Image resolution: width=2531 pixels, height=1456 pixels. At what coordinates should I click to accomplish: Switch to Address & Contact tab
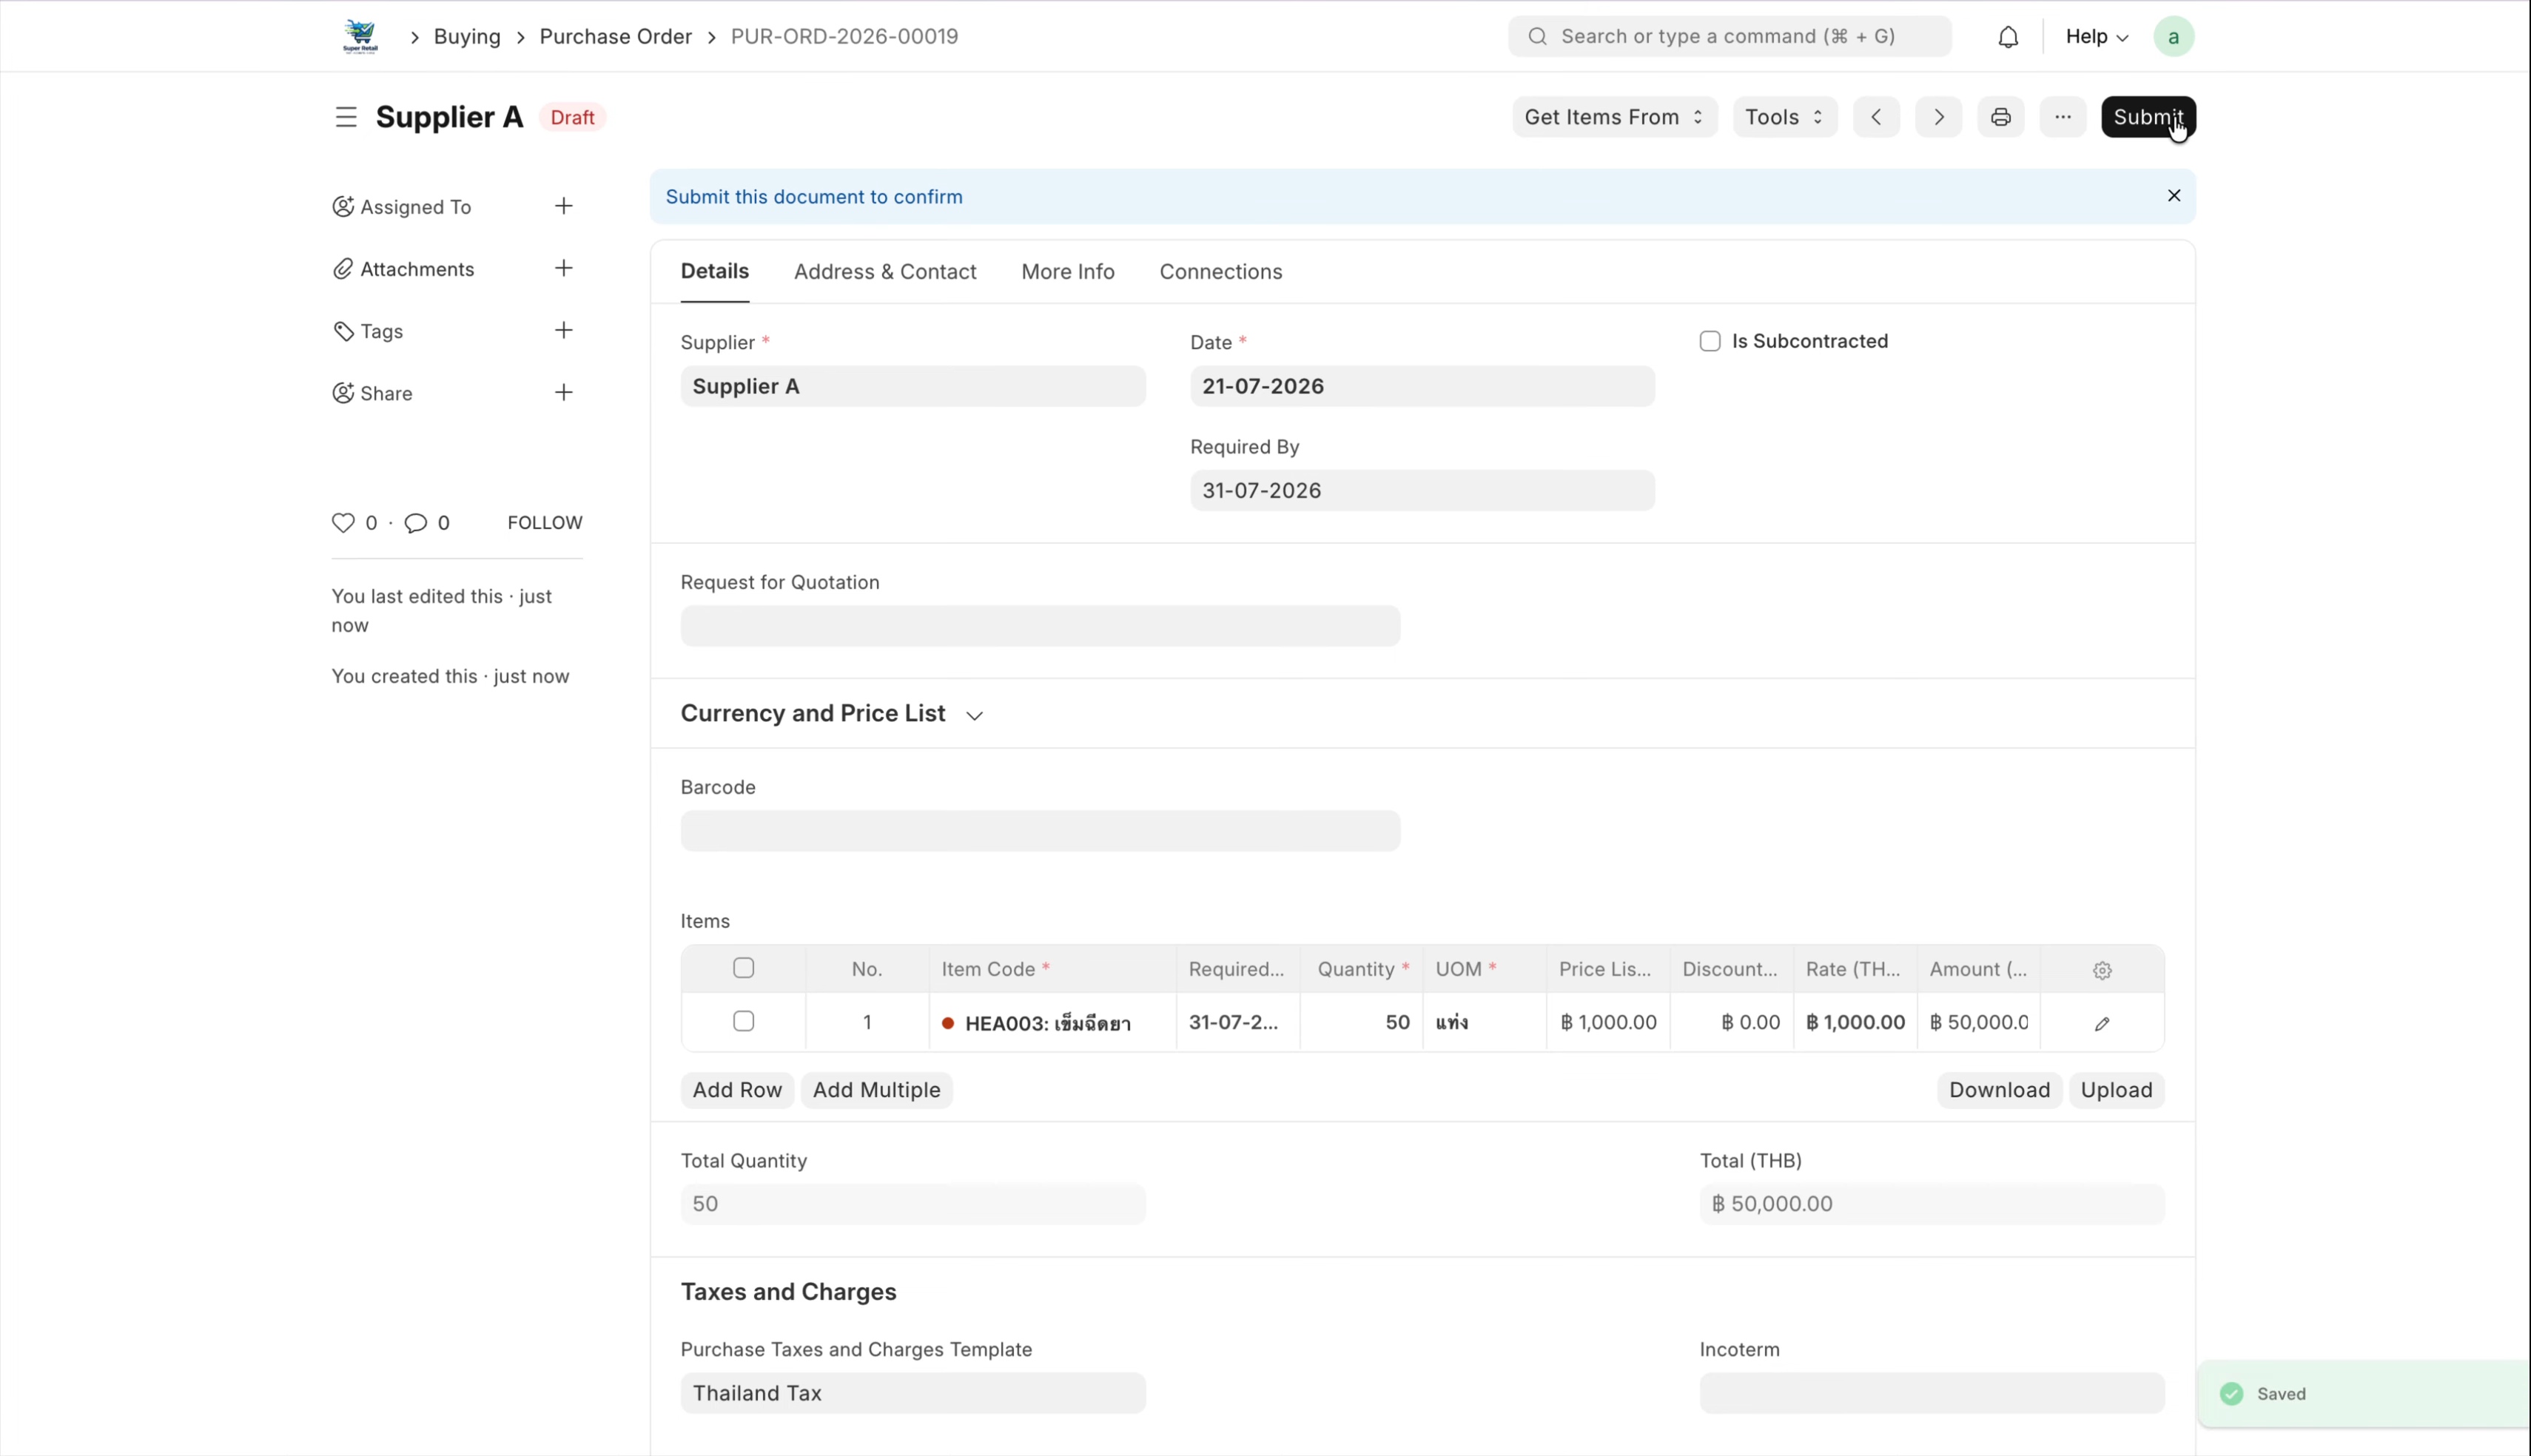pos(885,272)
